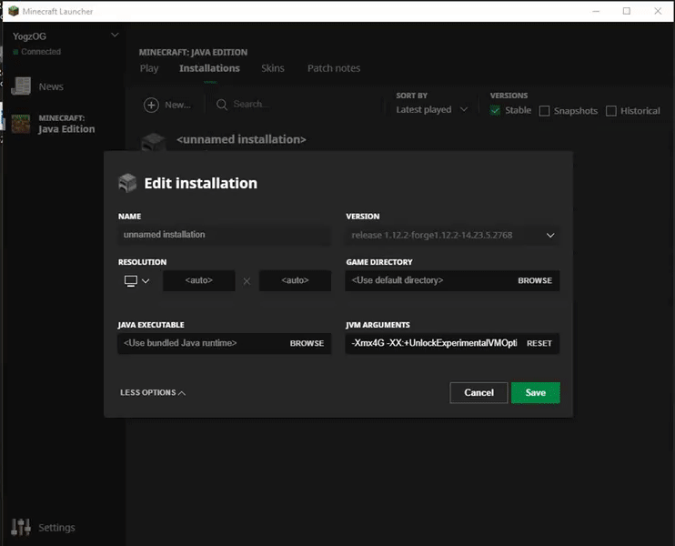Browse for the Java executable
Image resolution: width=675 pixels, height=546 pixels.
coord(307,344)
